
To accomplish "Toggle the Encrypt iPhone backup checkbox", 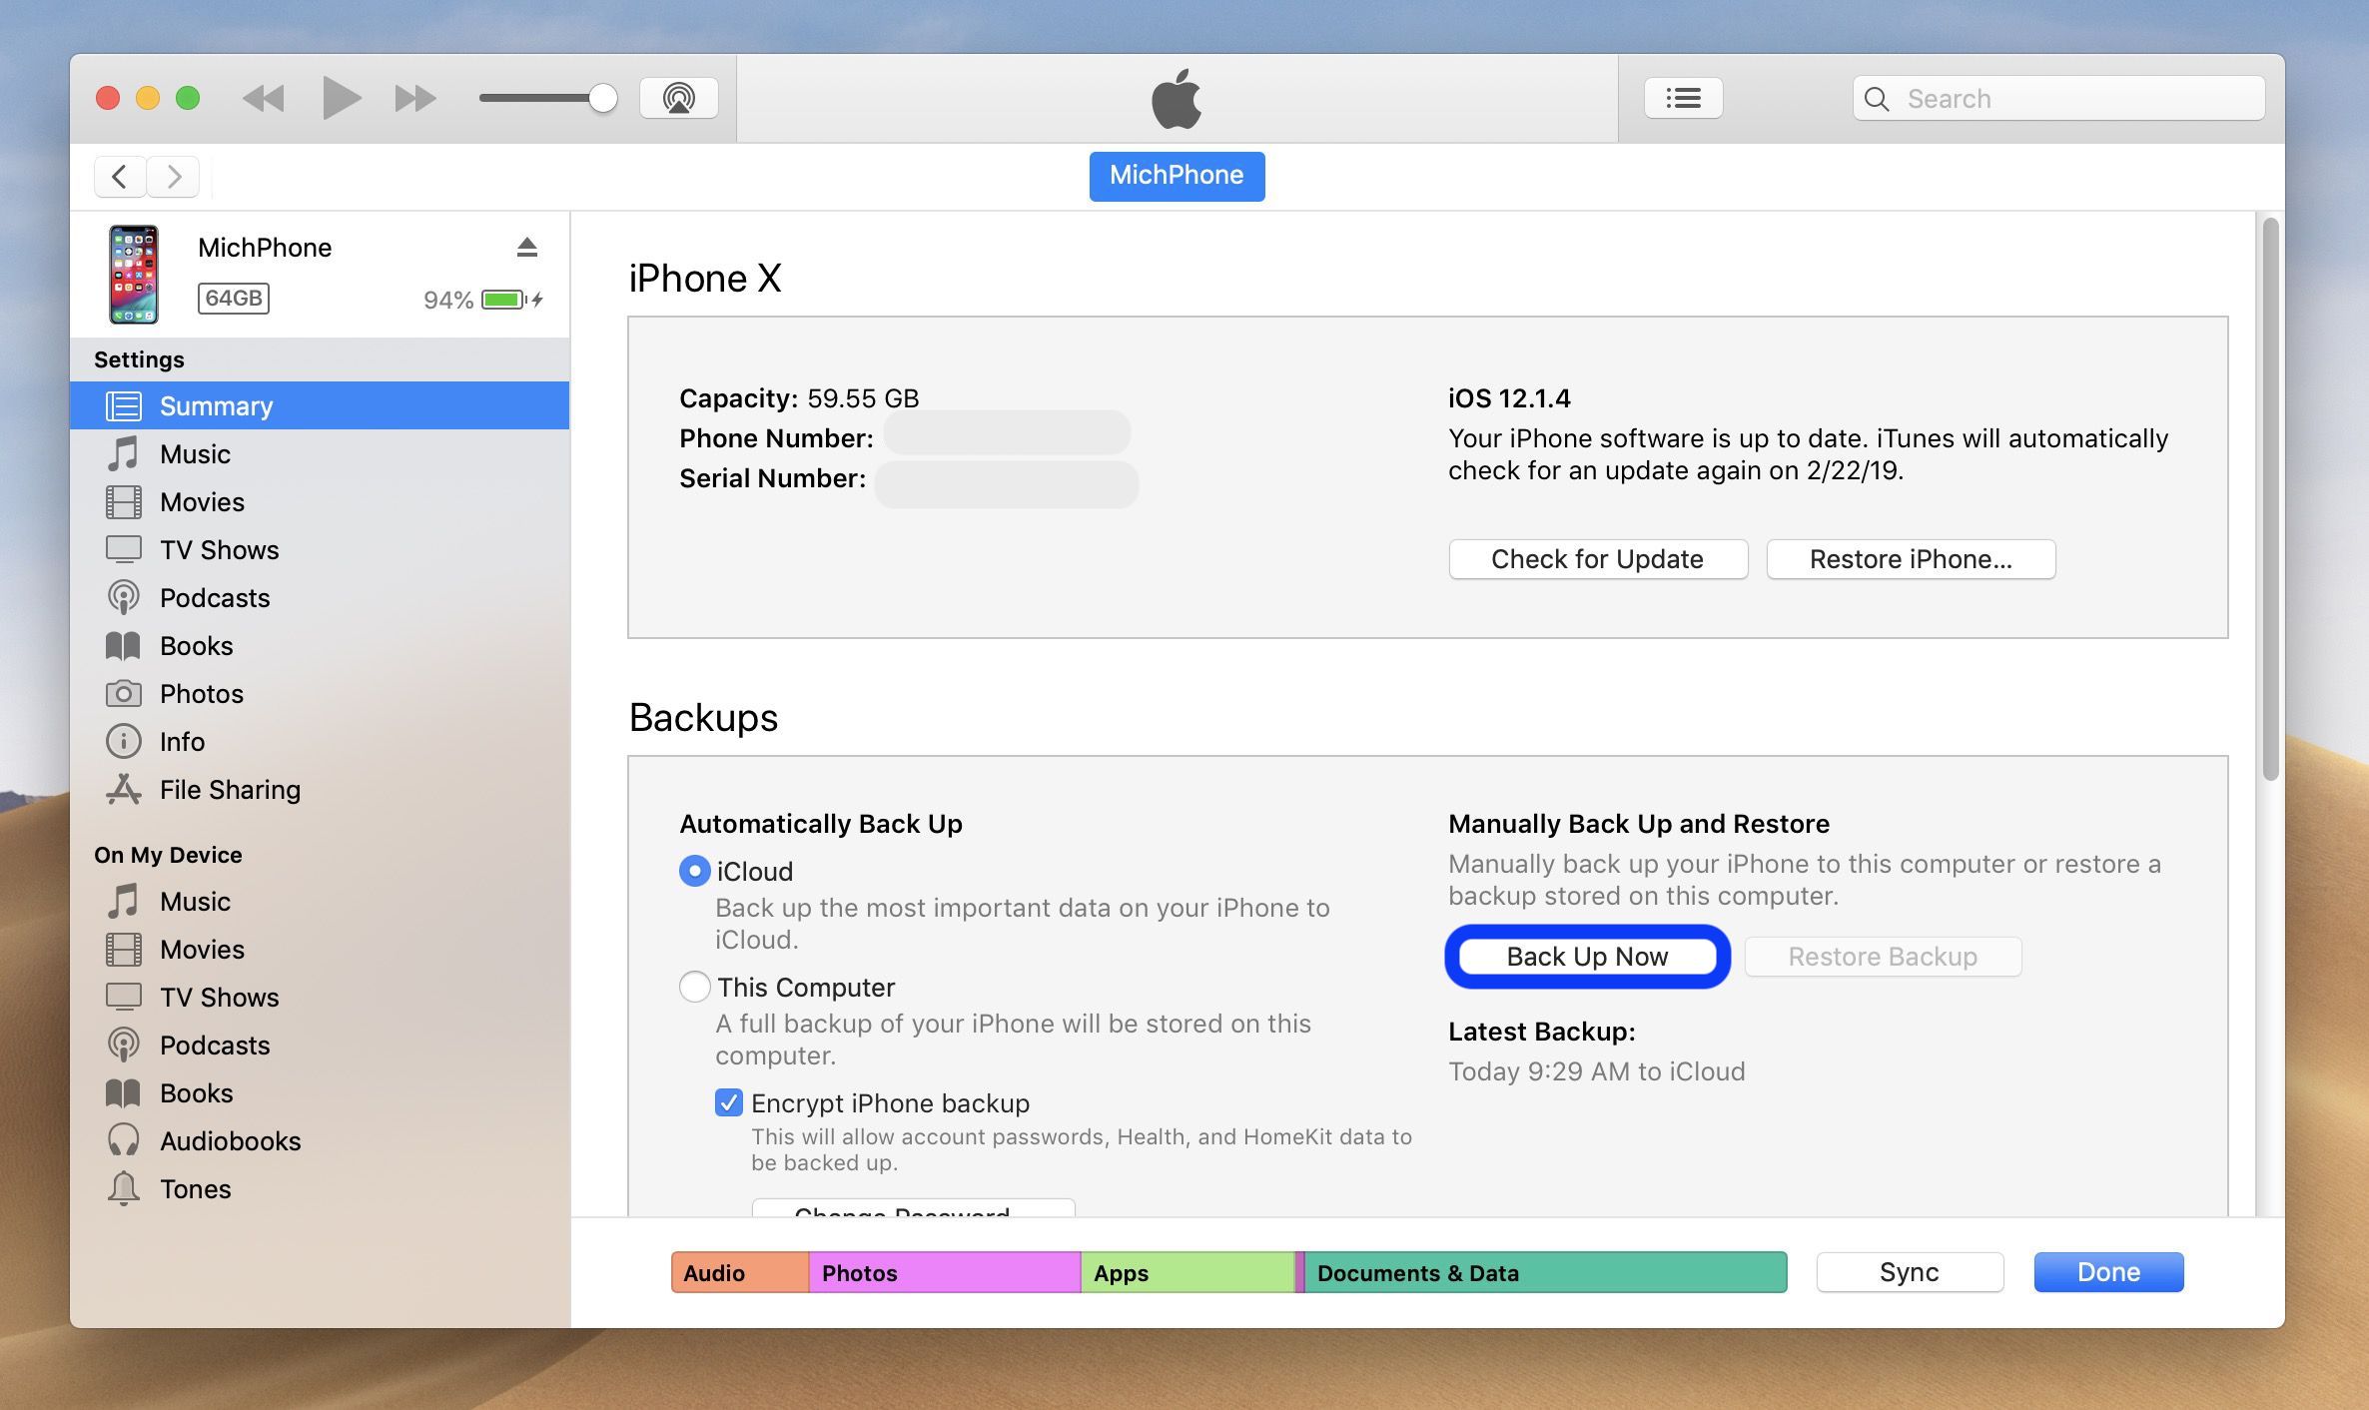I will pyautogui.click(x=727, y=1101).
